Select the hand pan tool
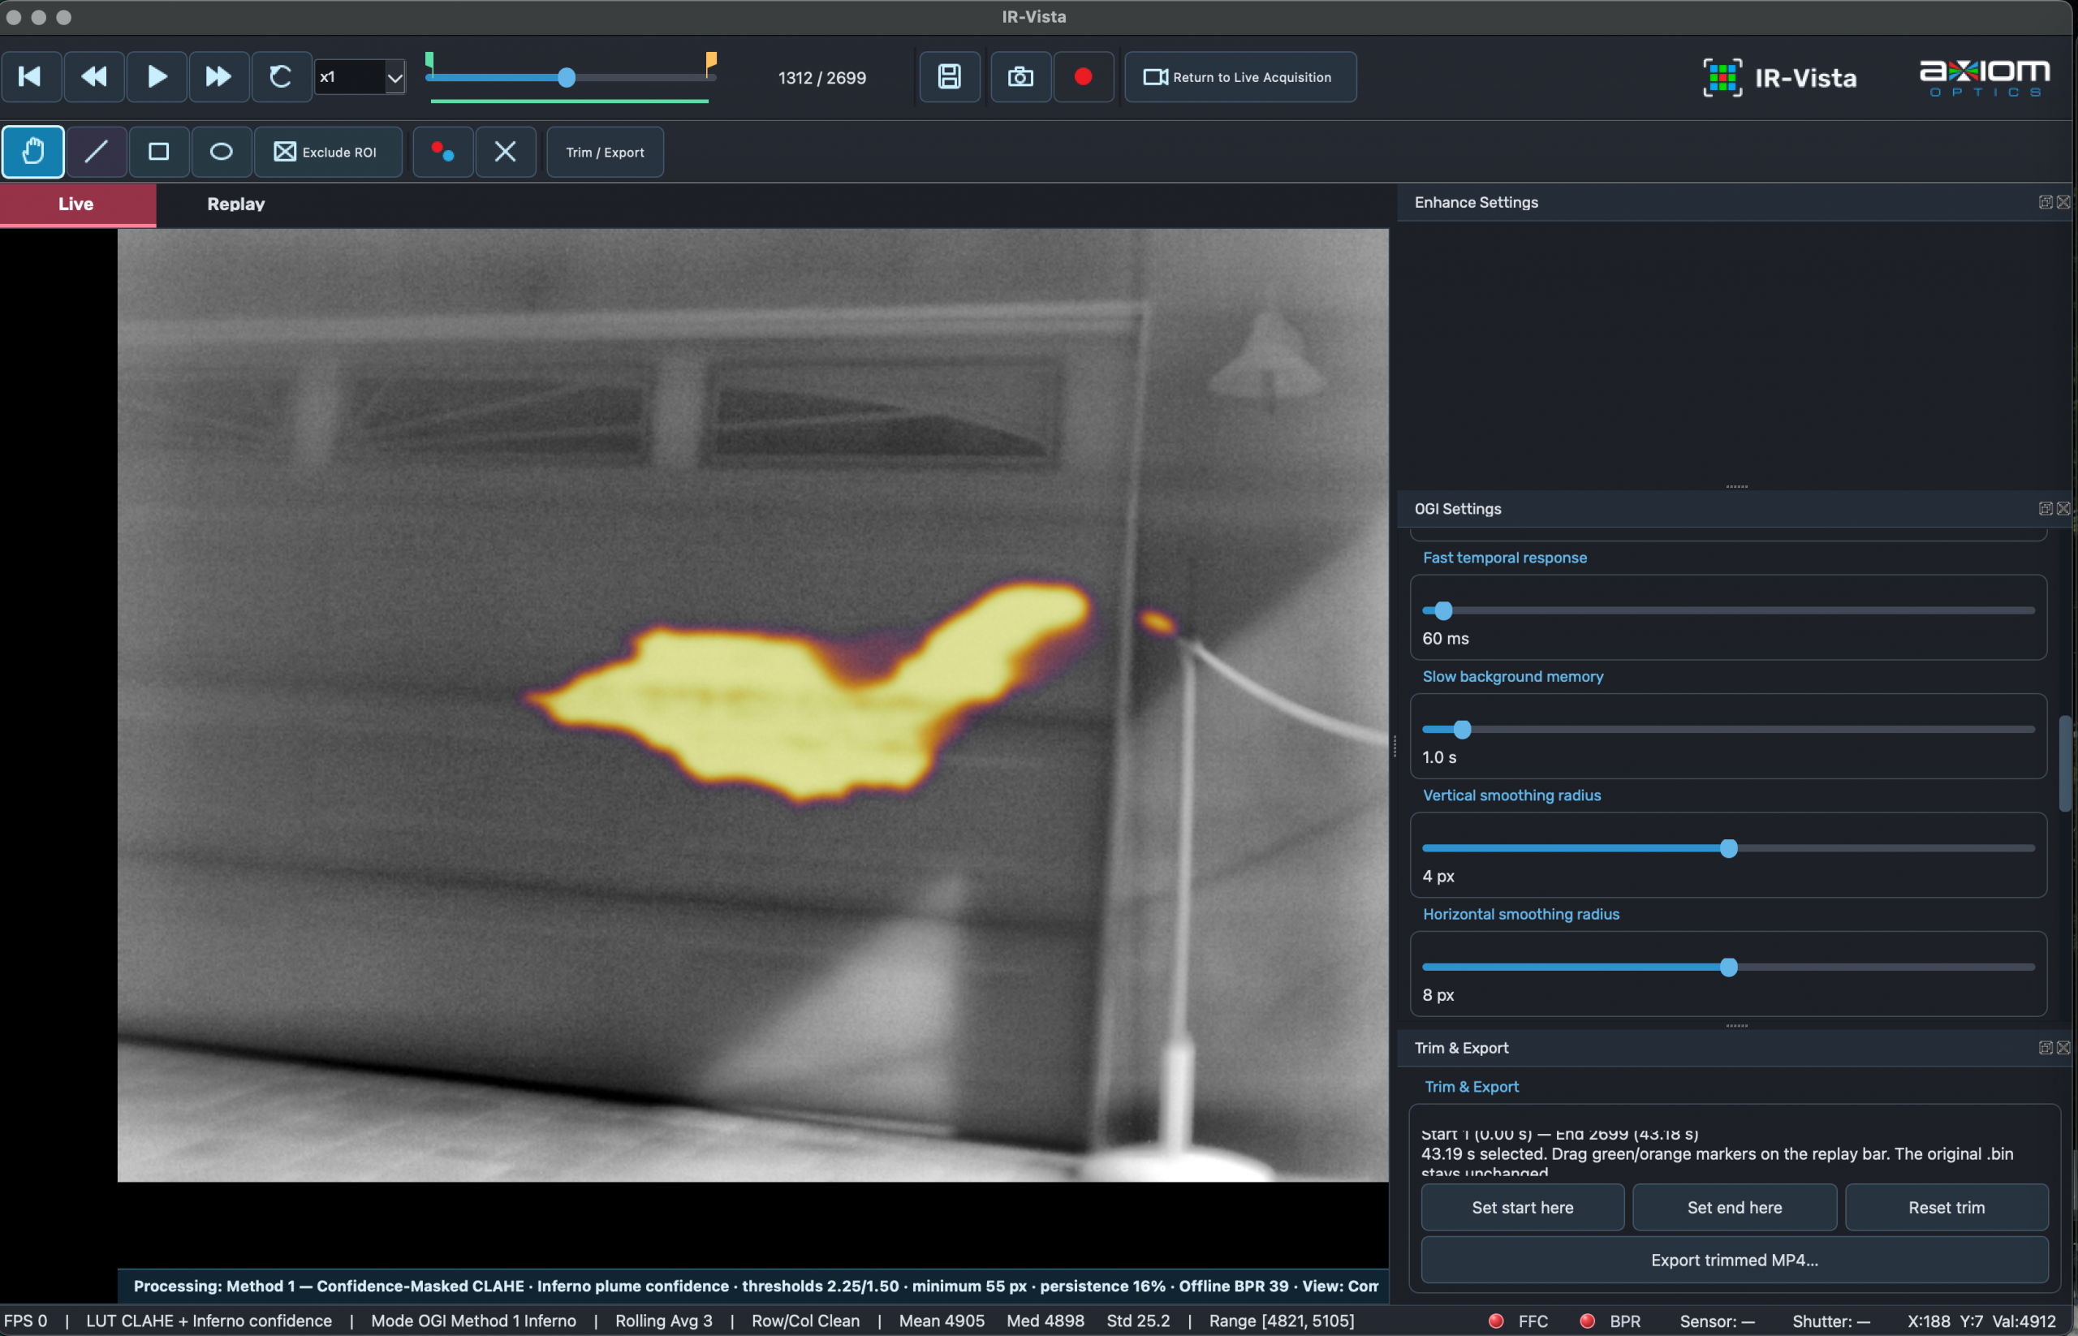2078x1336 pixels. point(33,152)
